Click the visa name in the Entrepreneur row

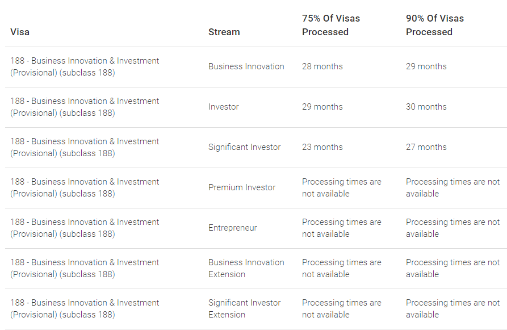pos(85,228)
